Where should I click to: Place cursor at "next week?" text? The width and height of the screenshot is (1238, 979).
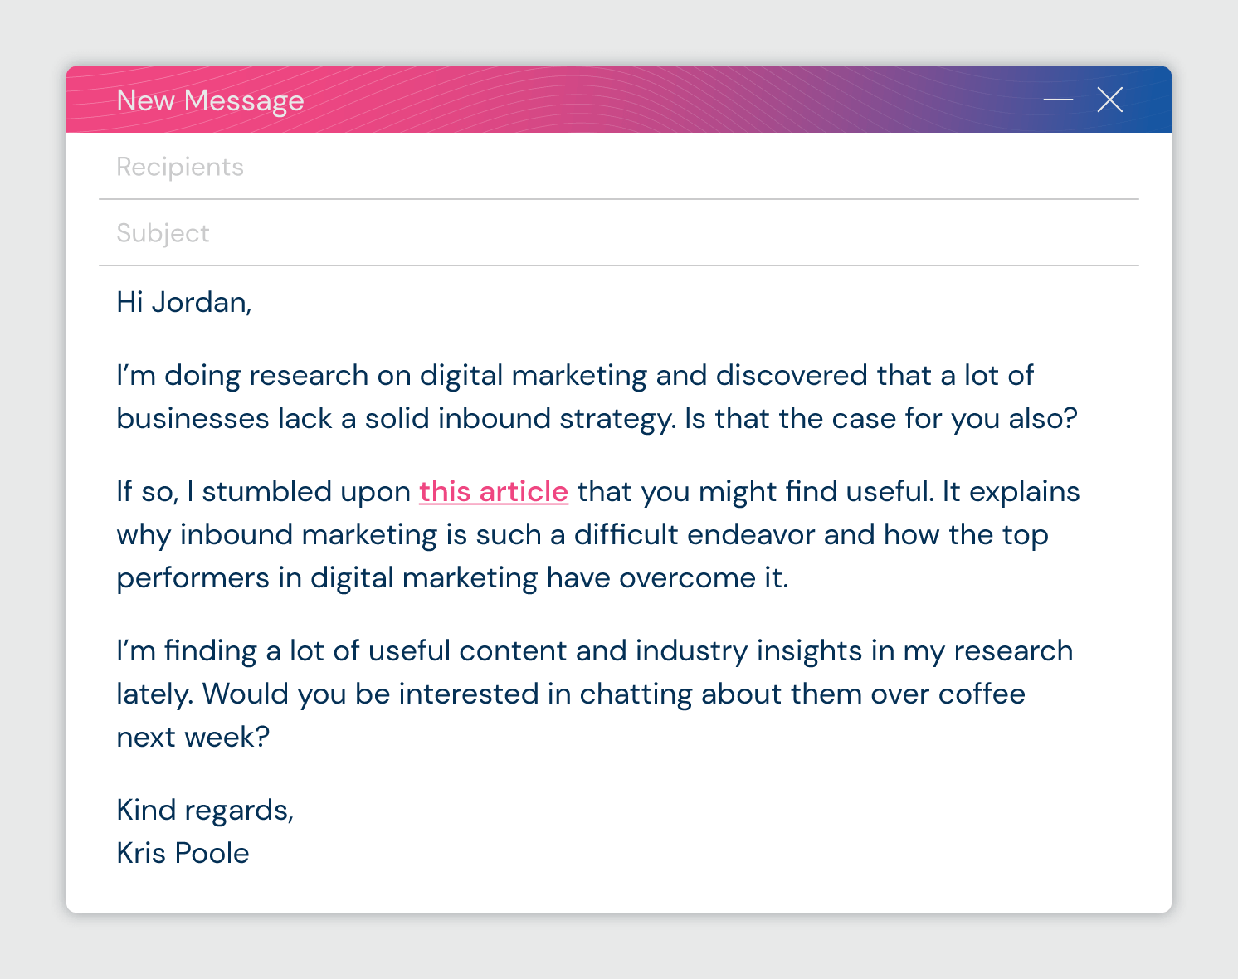click(x=193, y=738)
